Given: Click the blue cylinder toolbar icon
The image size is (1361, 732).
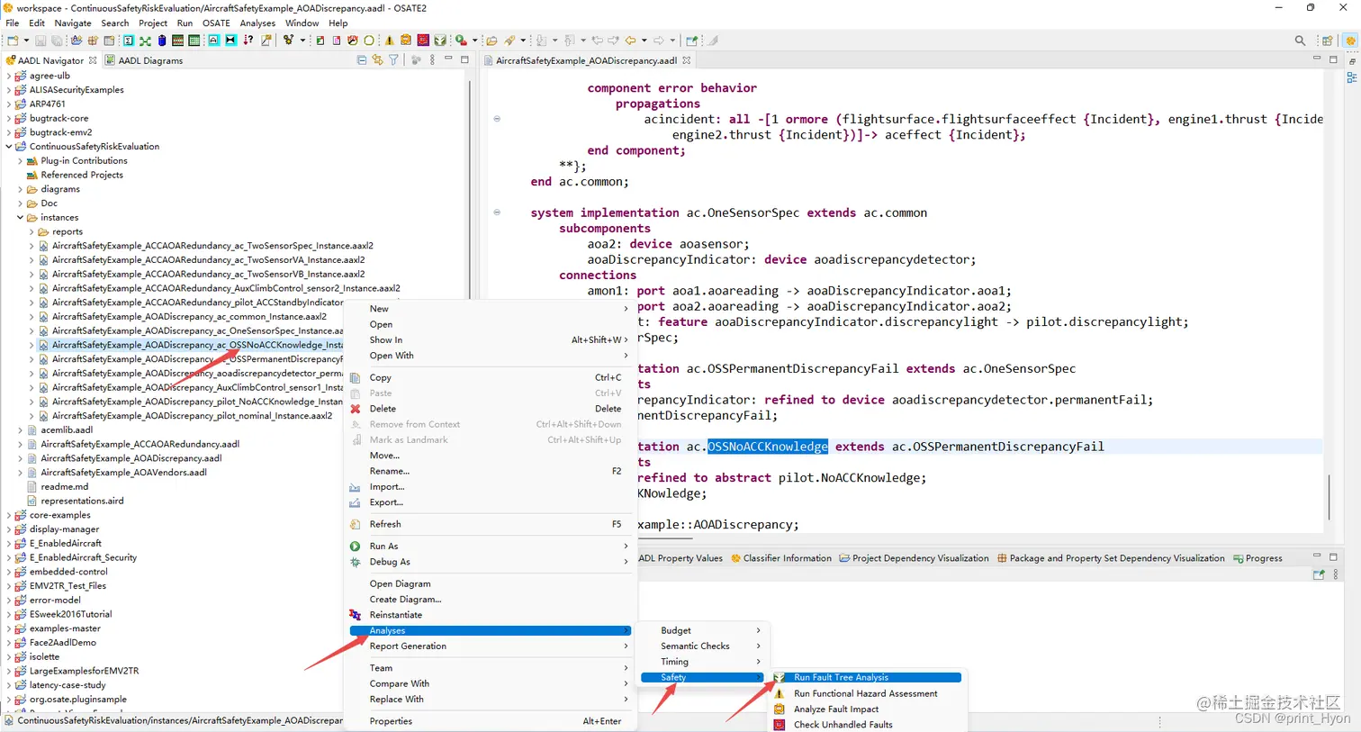Looking at the screenshot, I should coord(162,41).
